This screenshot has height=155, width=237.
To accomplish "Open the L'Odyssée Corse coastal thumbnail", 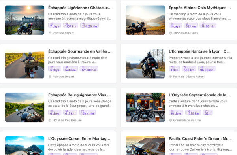I will (24, 146).
